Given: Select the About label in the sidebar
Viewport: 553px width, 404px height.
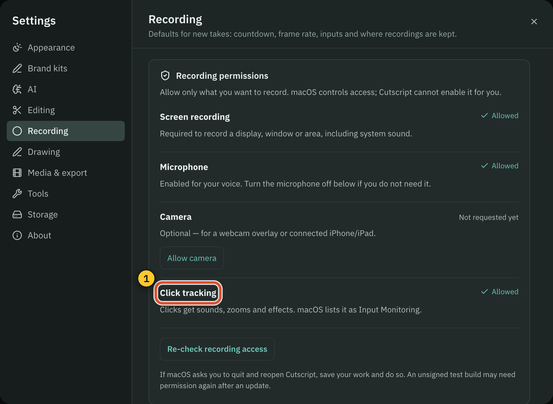Looking at the screenshot, I should point(39,235).
